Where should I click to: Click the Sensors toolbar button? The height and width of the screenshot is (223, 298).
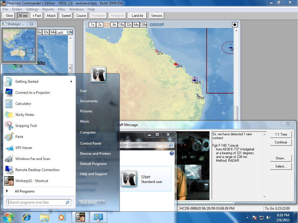tap(157, 16)
